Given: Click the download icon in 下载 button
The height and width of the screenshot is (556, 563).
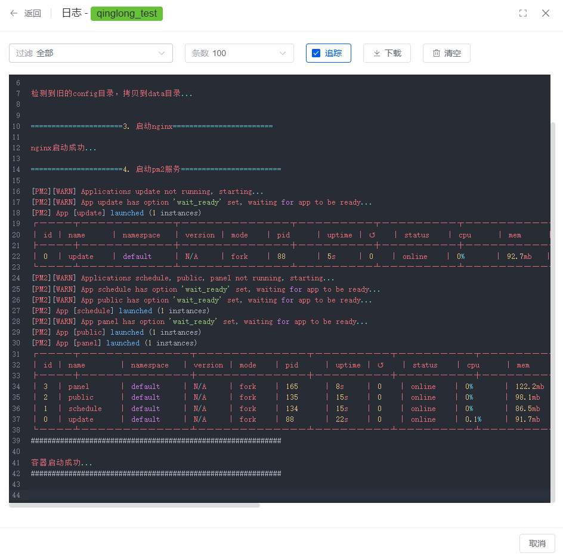Looking at the screenshot, I should (377, 53).
